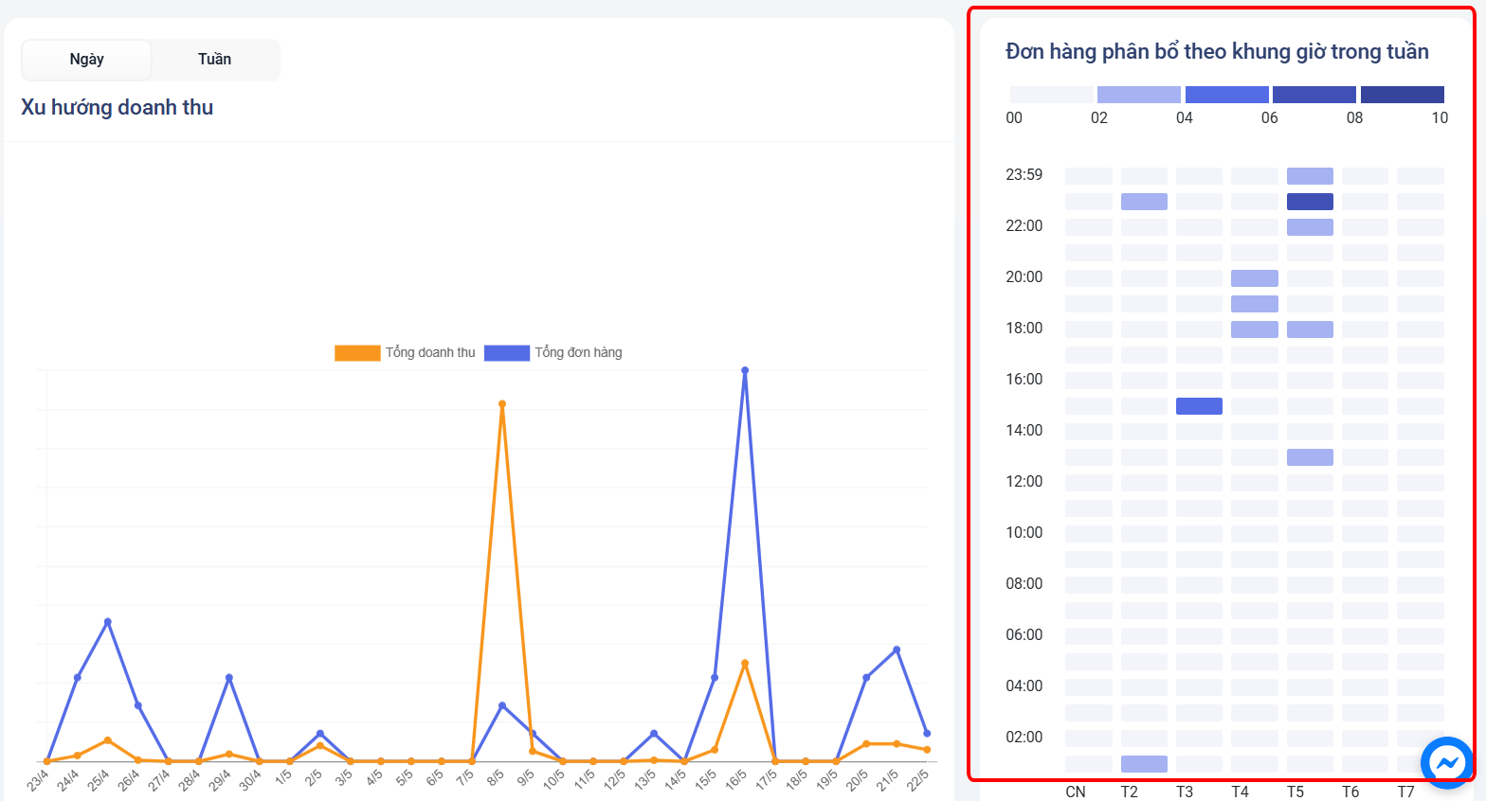Toggle the Tổng doanh thu legend series
Image resolution: width=1486 pixels, height=801 pixels.
coord(405,352)
